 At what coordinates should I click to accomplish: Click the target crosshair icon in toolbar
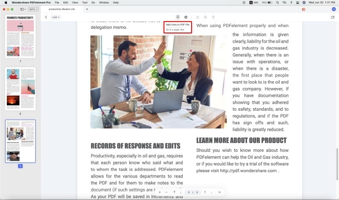205,17
